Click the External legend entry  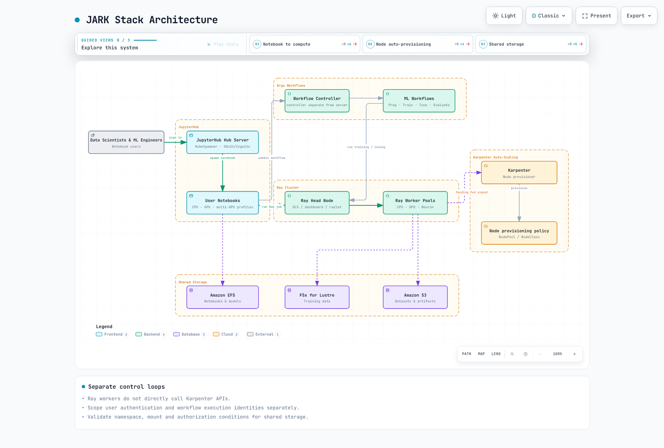(x=264, y=334)
